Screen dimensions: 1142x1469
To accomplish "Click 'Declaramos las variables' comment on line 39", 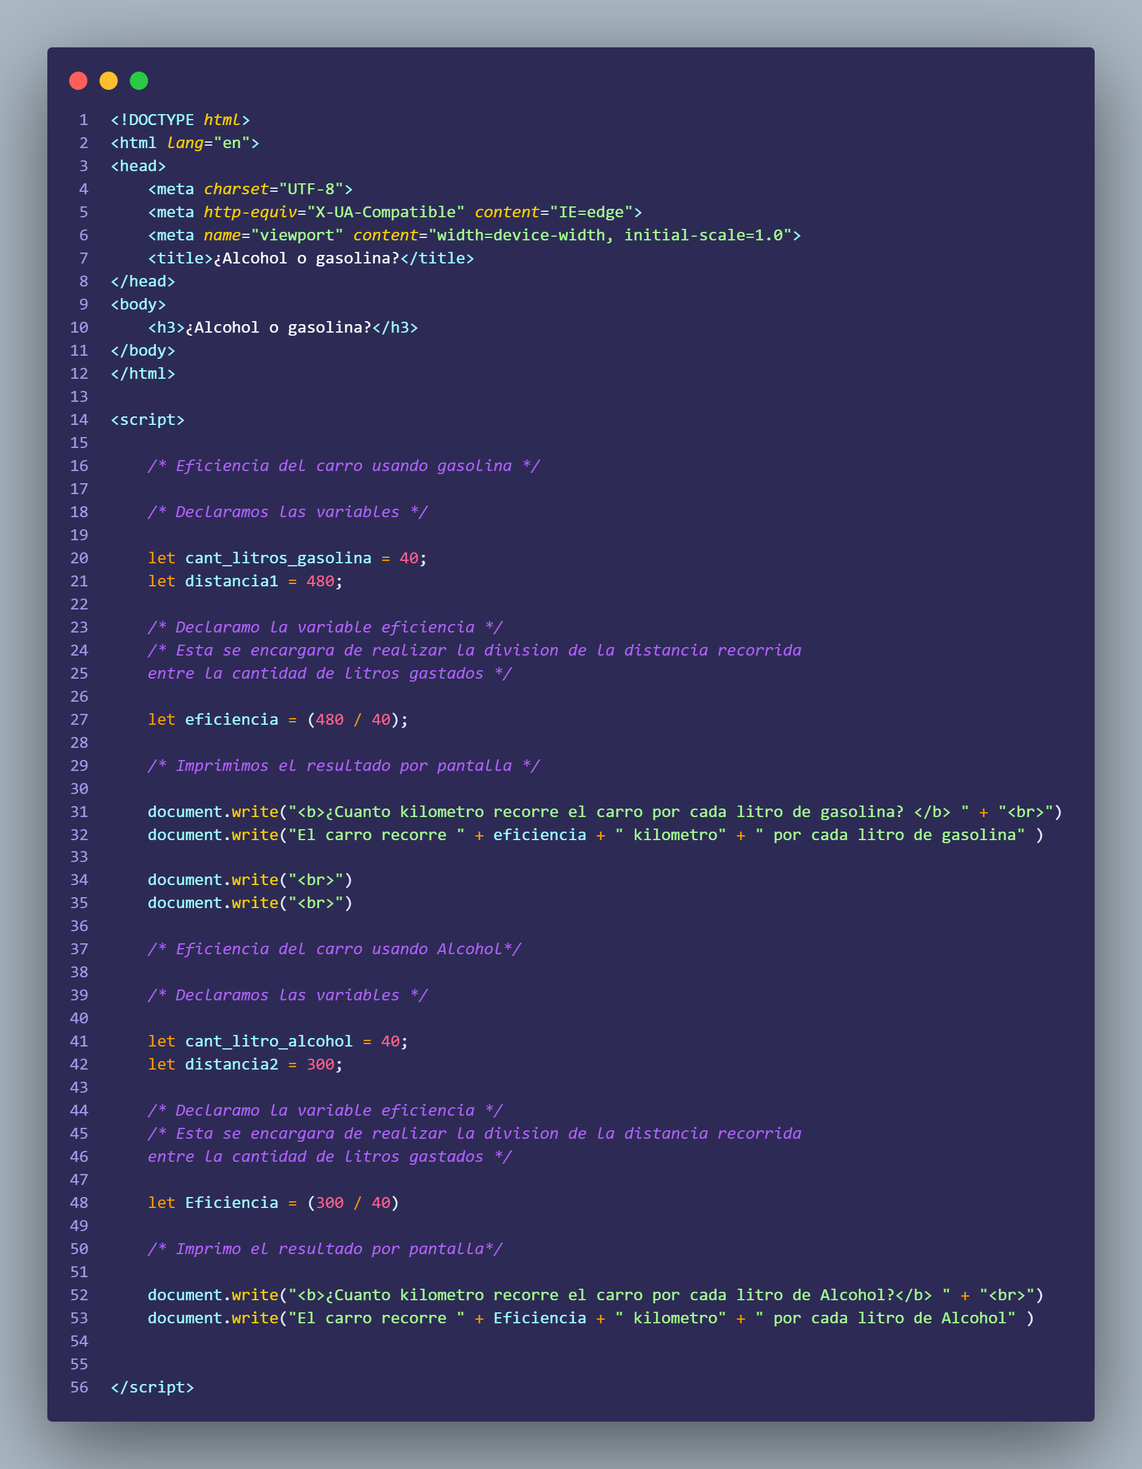I will pyautogui.click(x=288, y=995).
